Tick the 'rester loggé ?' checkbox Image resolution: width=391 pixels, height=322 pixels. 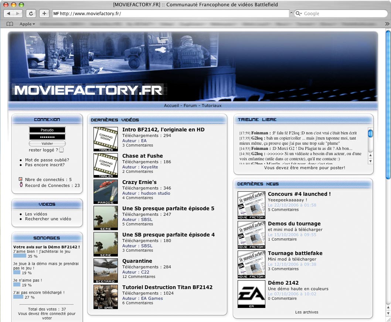coord(62,150)
